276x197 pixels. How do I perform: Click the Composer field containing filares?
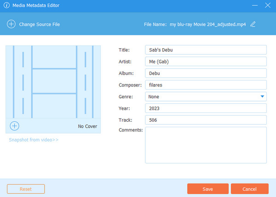tap(206, 85)
